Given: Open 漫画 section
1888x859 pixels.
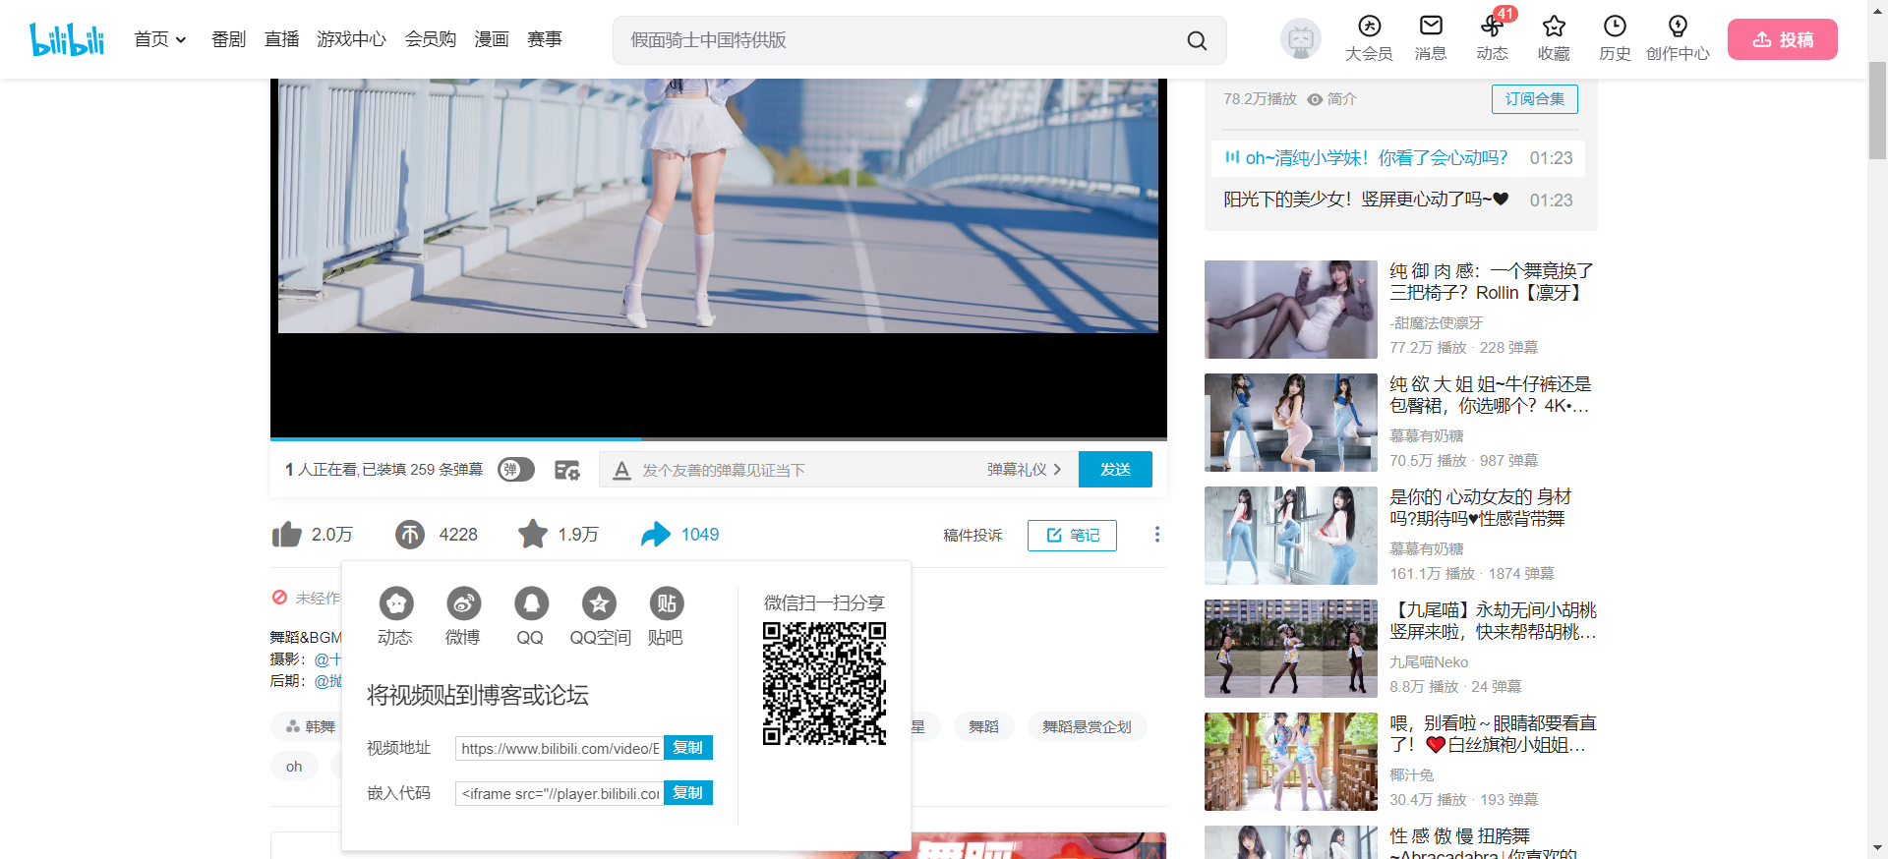Looking at the screenshot, I should 491,39.
